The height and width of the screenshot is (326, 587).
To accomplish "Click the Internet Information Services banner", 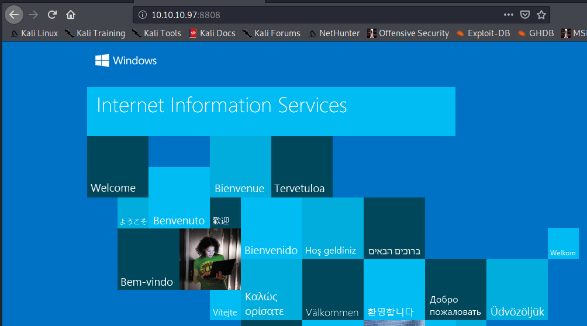I will tap(271, 112).
